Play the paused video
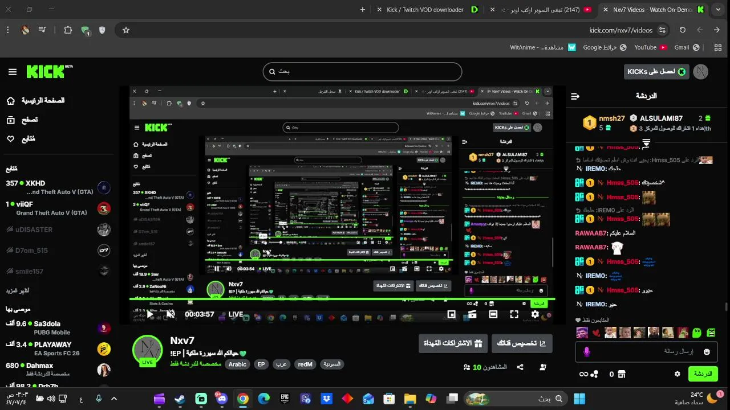Image resolution: width=730 pixels, height=410 pixels. [150, 314]
